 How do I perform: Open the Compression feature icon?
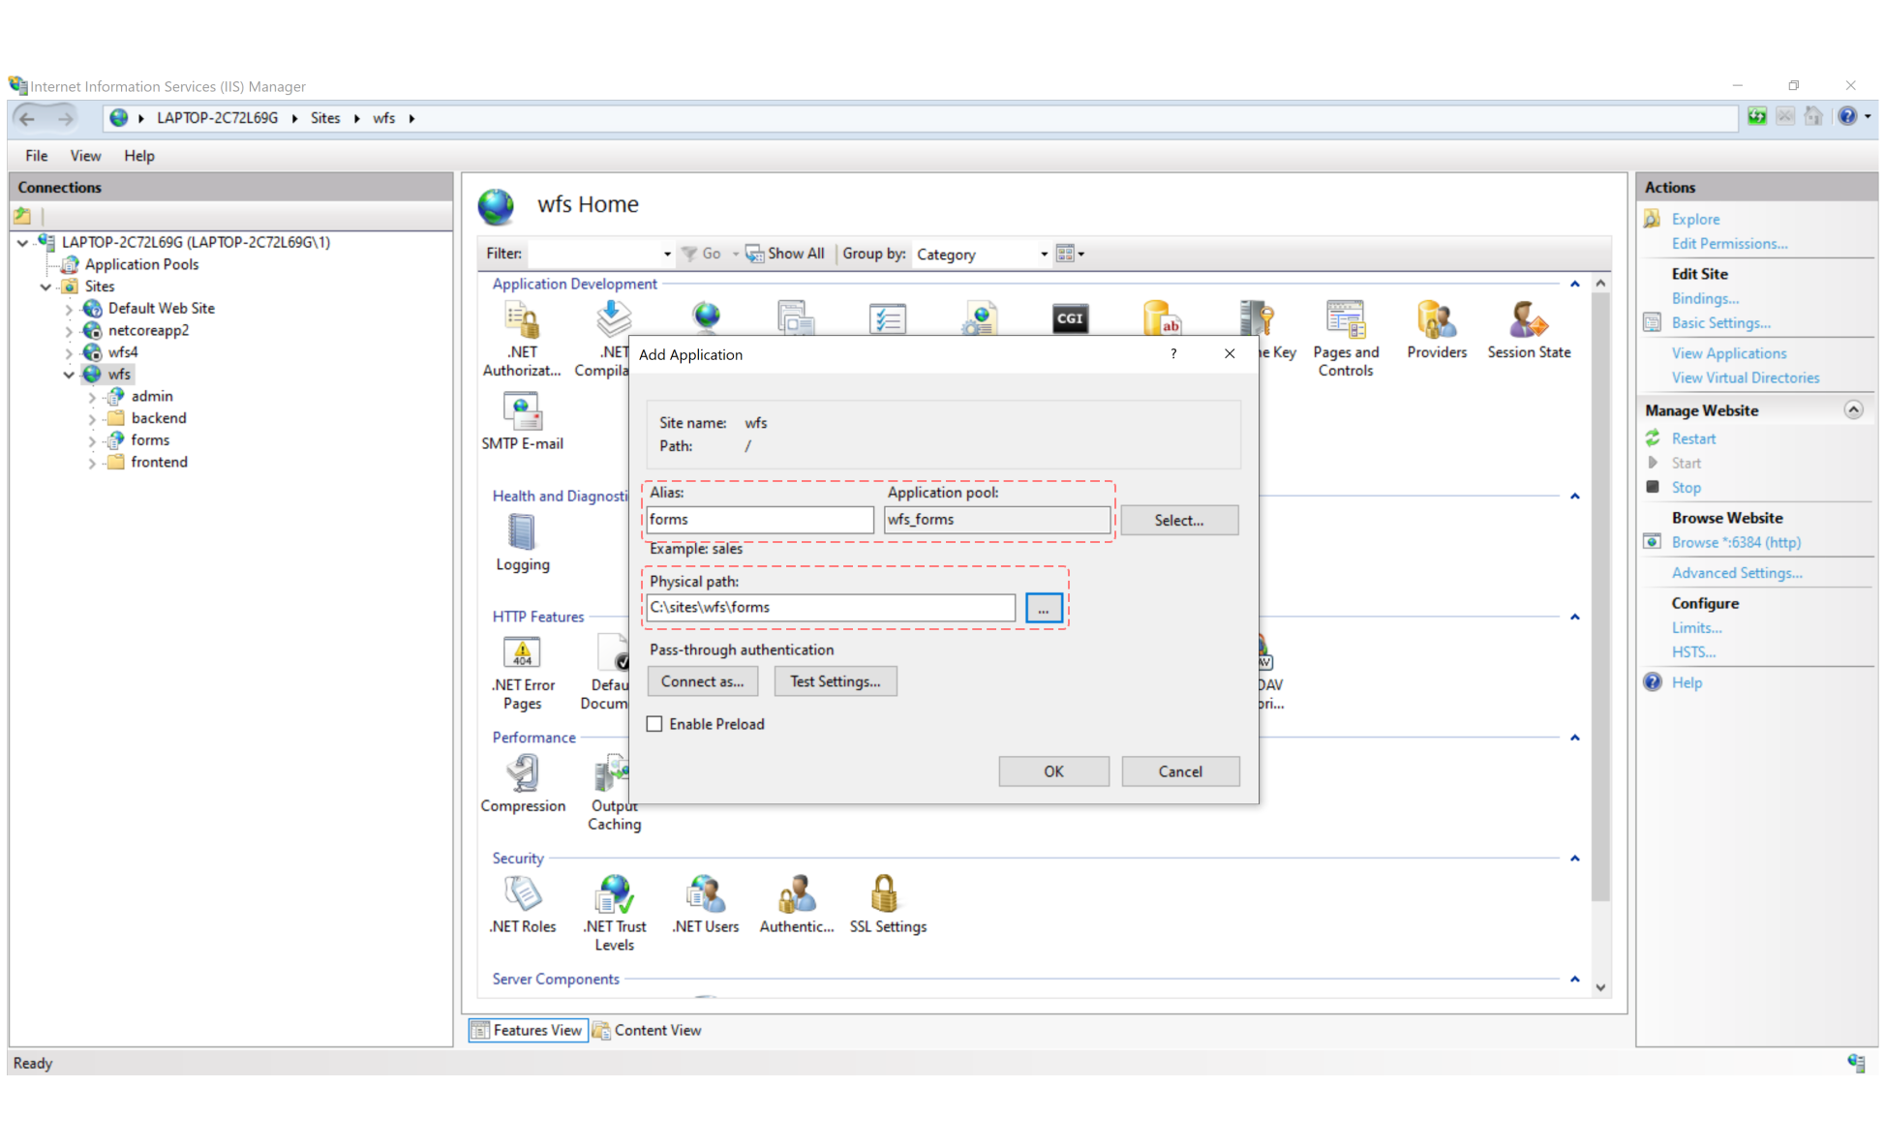522,783
